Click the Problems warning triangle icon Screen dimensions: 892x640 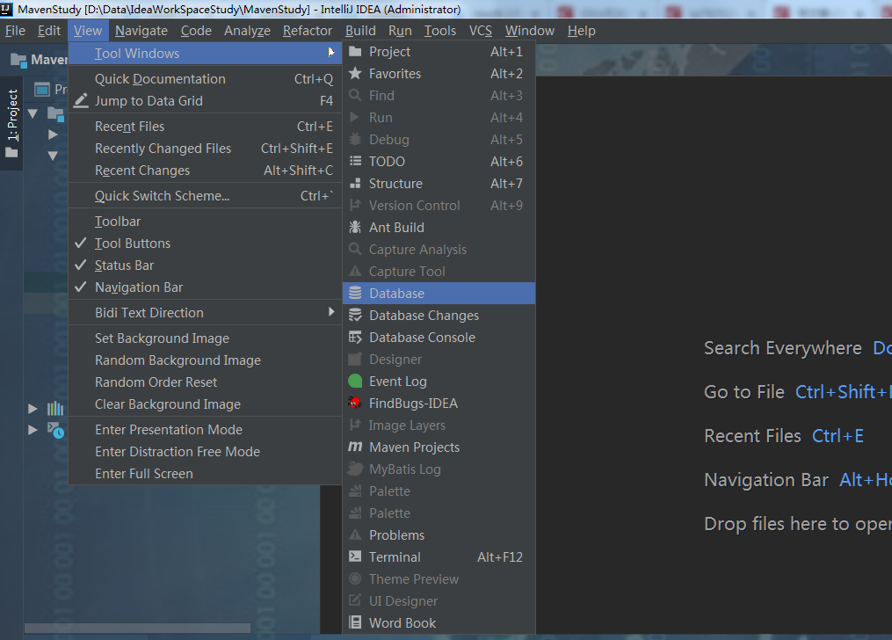click(x=355, y=535)
